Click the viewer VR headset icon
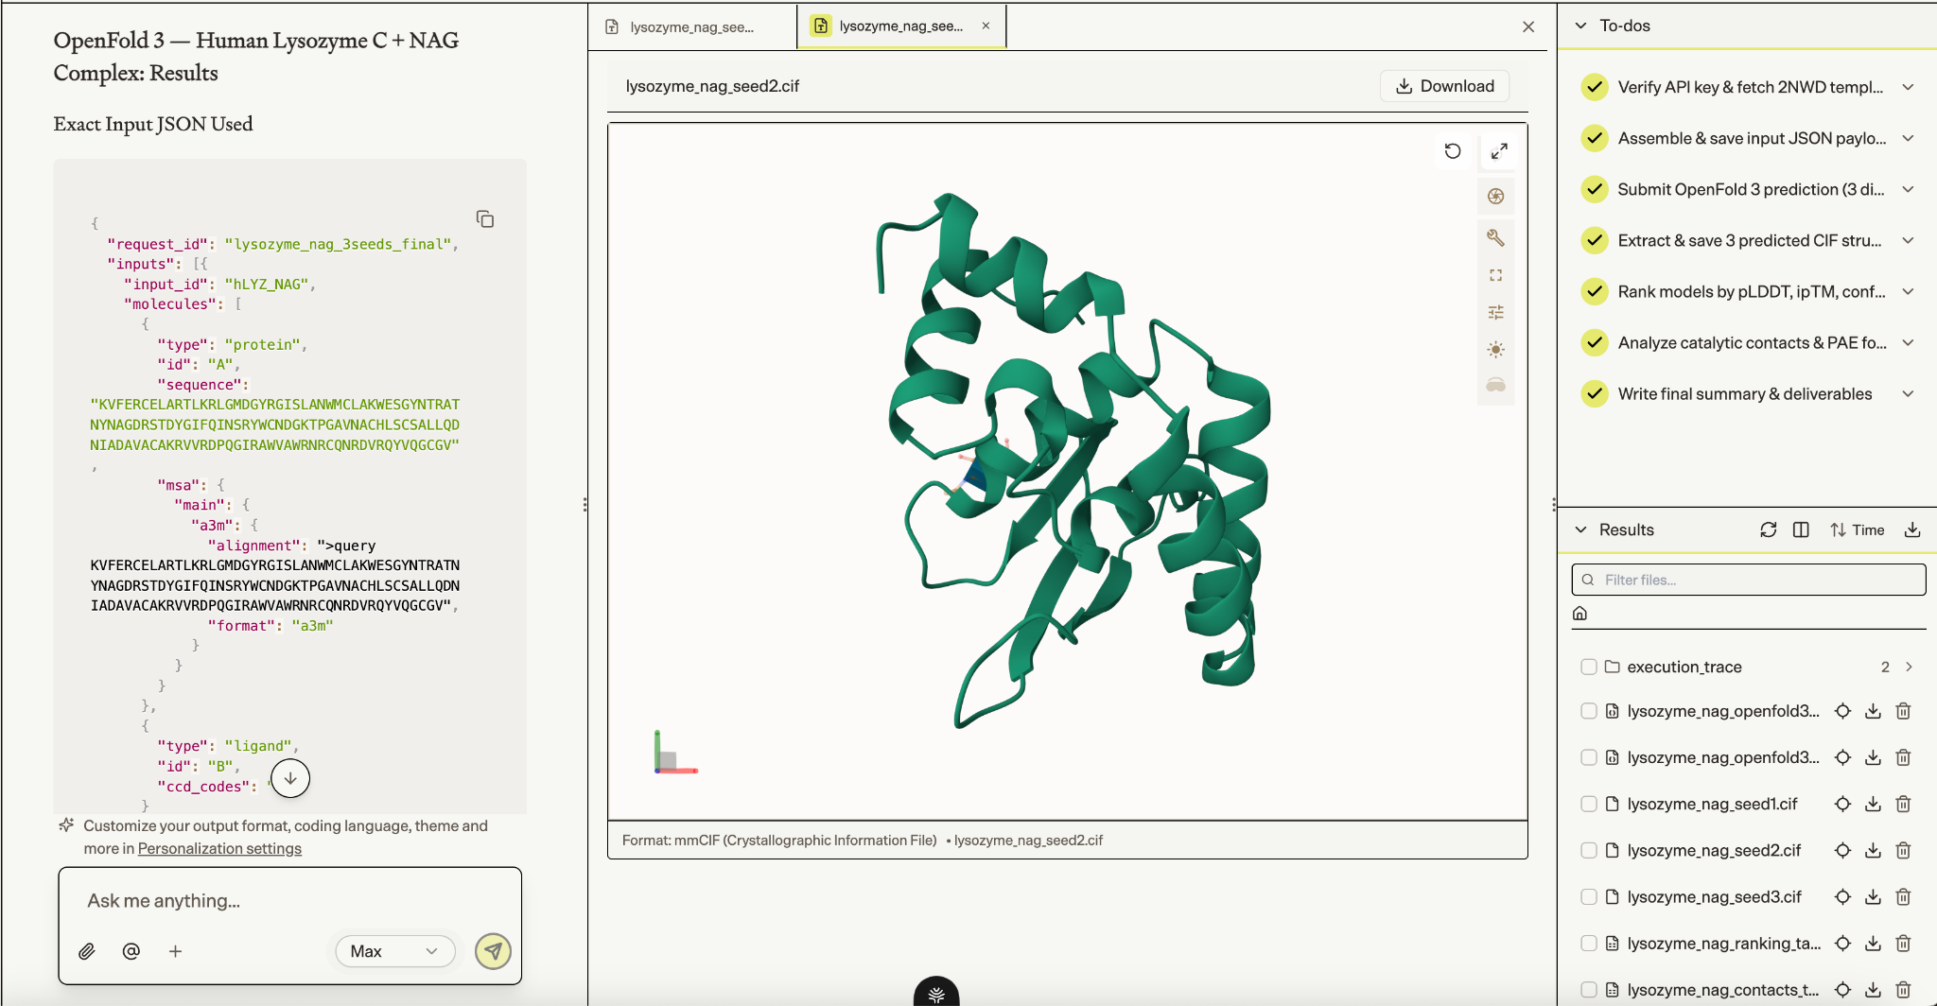Screen dimensions: 1937x1006 tap(1495, 385)
